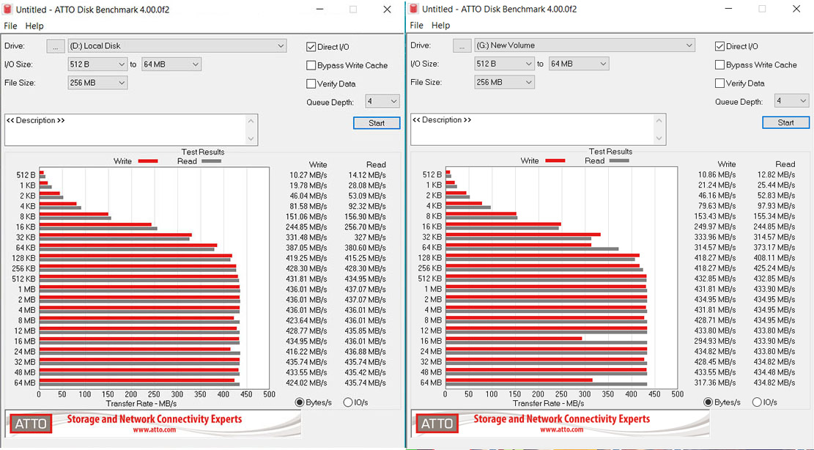Open File Size 256 MB dropdown in left window
This screenshot has width=814, height=450.
(97, 83)
